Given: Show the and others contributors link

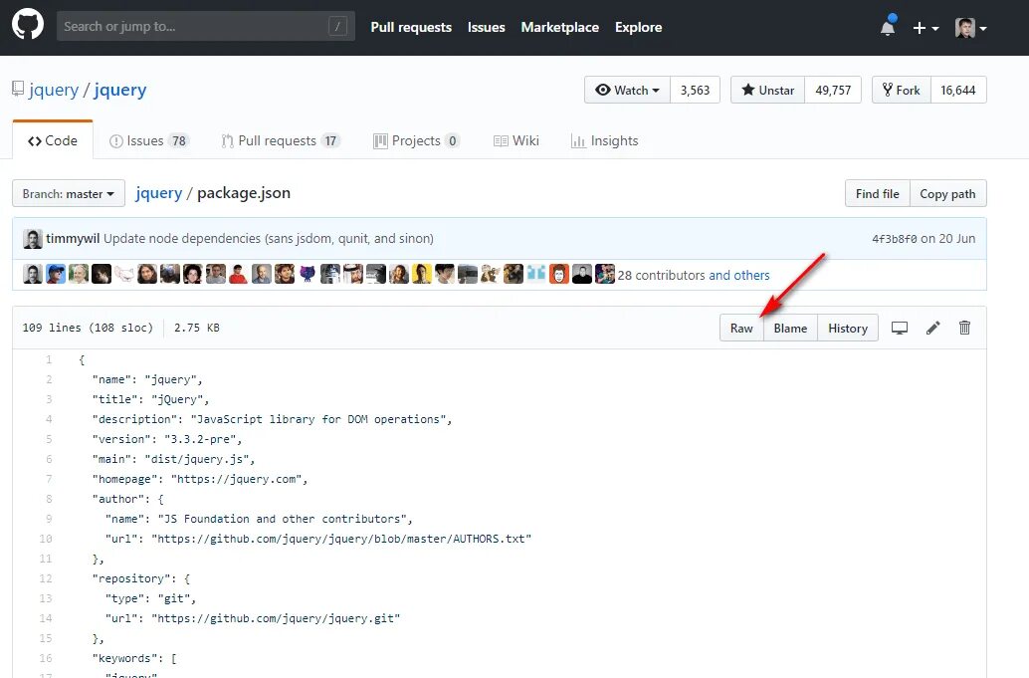Looking at the screenshot, I should 739,275.
